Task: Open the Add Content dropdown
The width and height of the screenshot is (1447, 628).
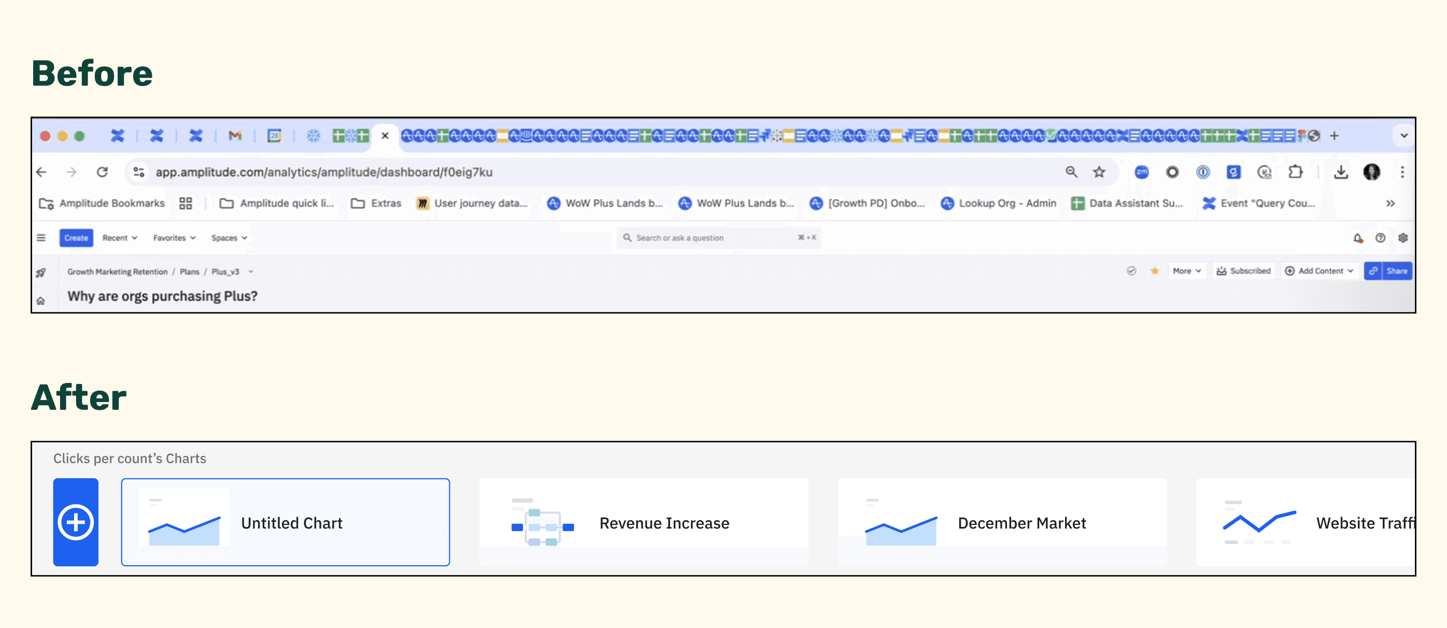Action: click(1320, 271)
